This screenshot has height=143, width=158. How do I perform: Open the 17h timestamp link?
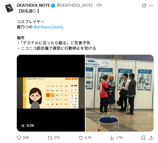99,5
